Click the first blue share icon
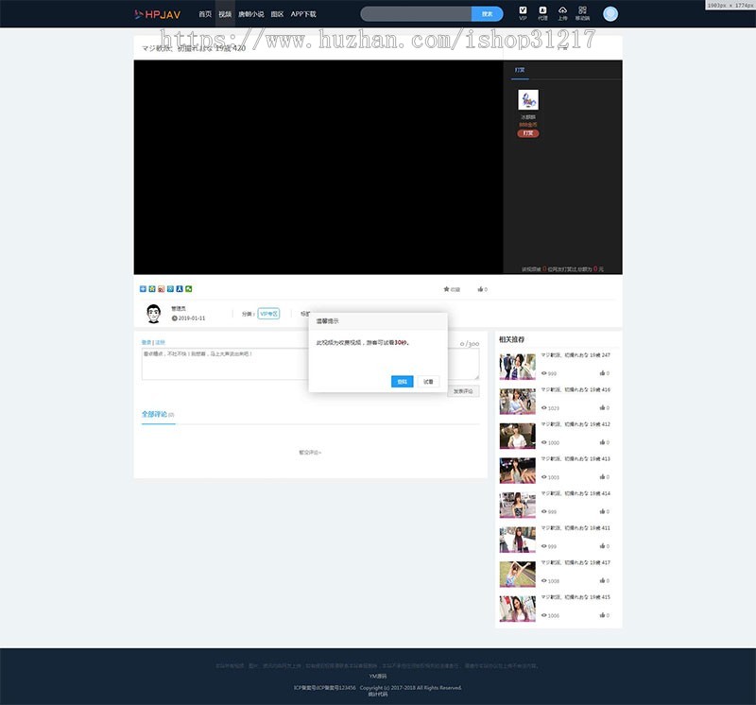The height and width of the screenshot is (705, 756). (x=143, y=289)
